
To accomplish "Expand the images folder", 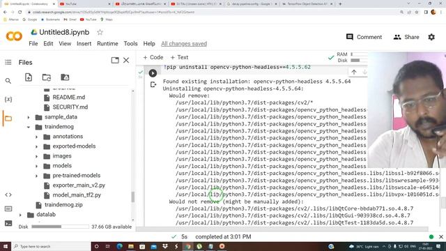I will click(36, 156).
